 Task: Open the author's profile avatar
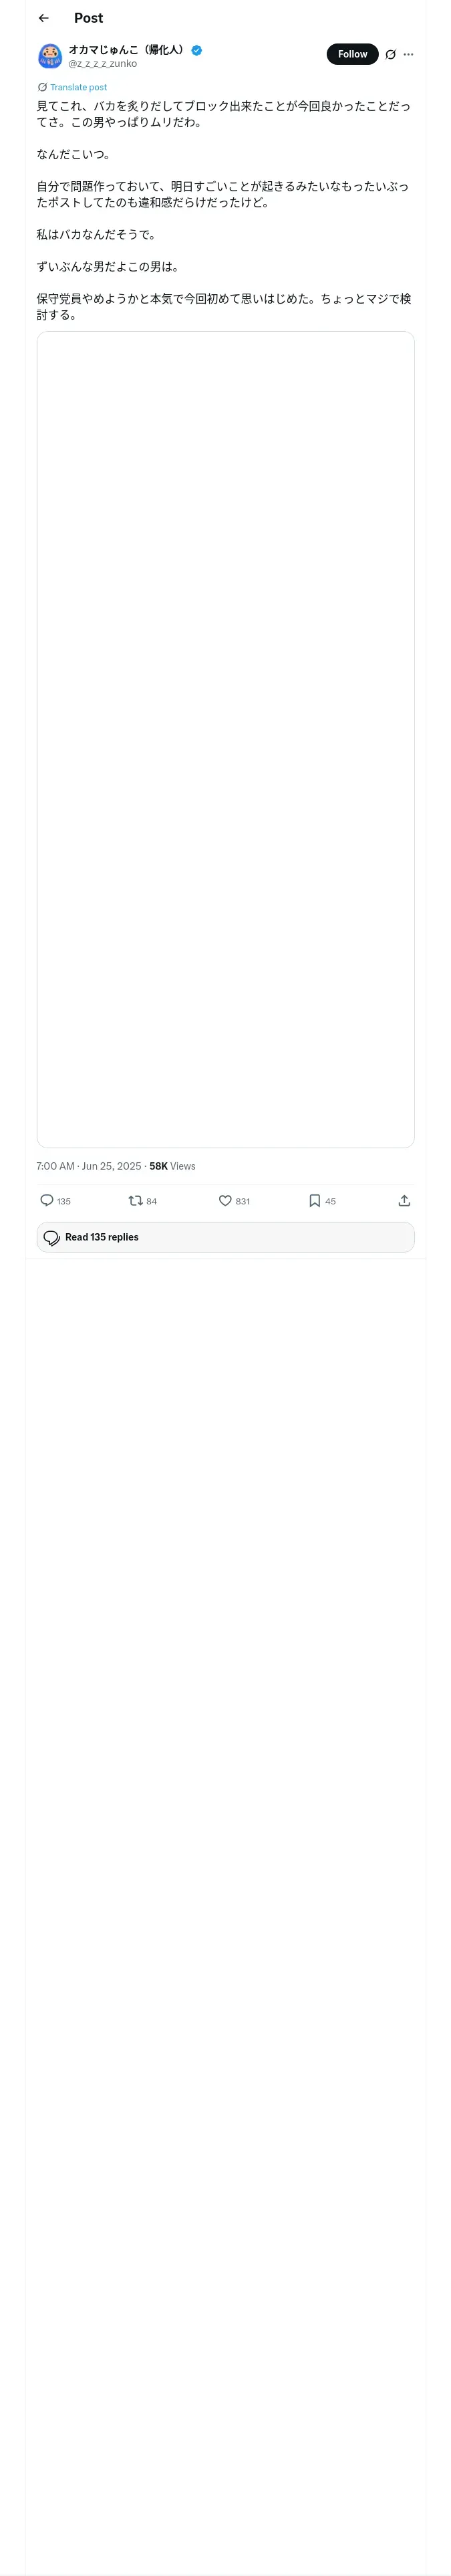pos(50,56)
